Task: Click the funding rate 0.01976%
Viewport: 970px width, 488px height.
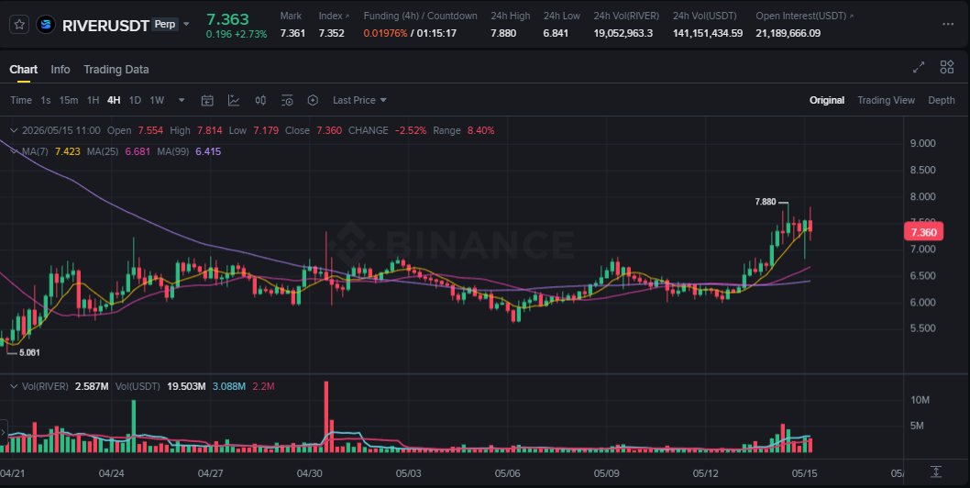Action: tap(385, 33)
